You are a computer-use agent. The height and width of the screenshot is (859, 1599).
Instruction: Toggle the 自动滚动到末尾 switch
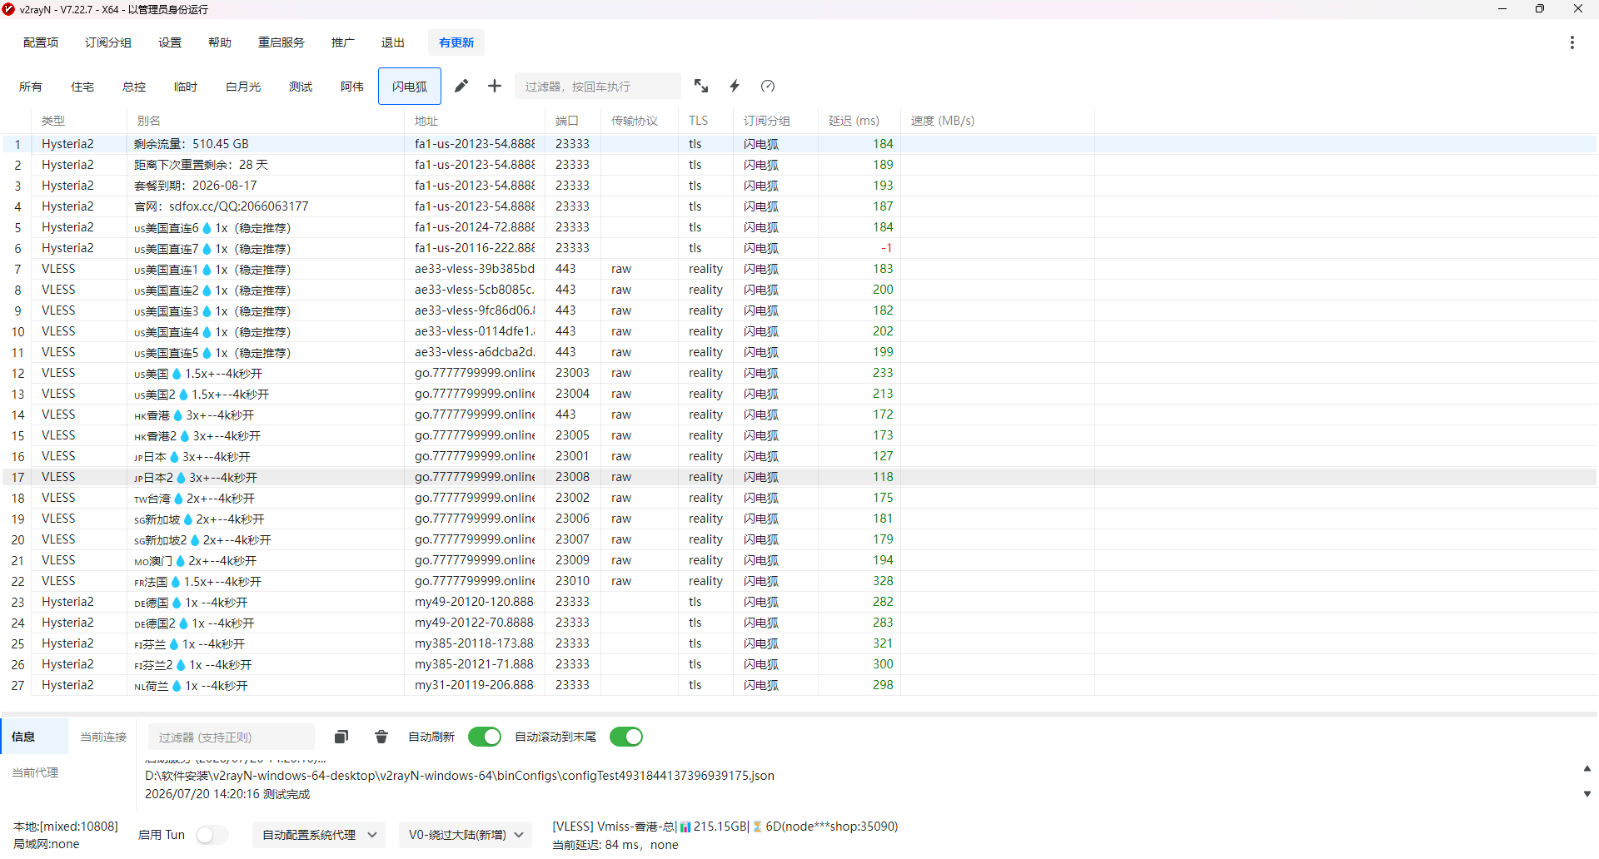[x=626, y=737]
